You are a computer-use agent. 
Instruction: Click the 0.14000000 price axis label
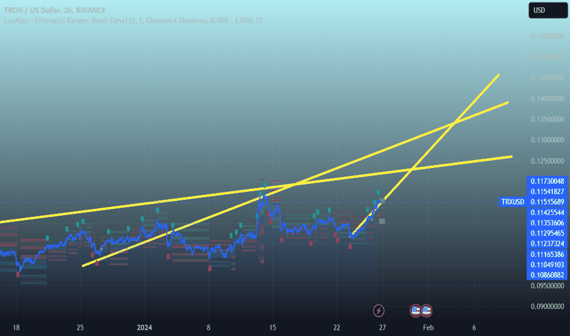547,99
